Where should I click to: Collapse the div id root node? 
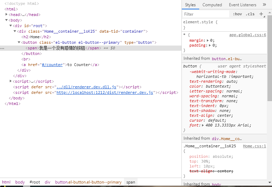[10, 26]
